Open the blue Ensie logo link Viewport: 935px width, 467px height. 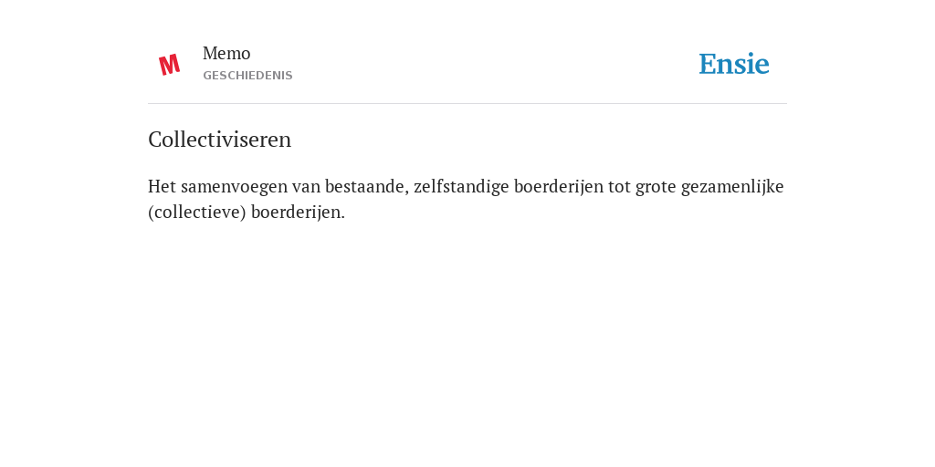coord(734,64)
